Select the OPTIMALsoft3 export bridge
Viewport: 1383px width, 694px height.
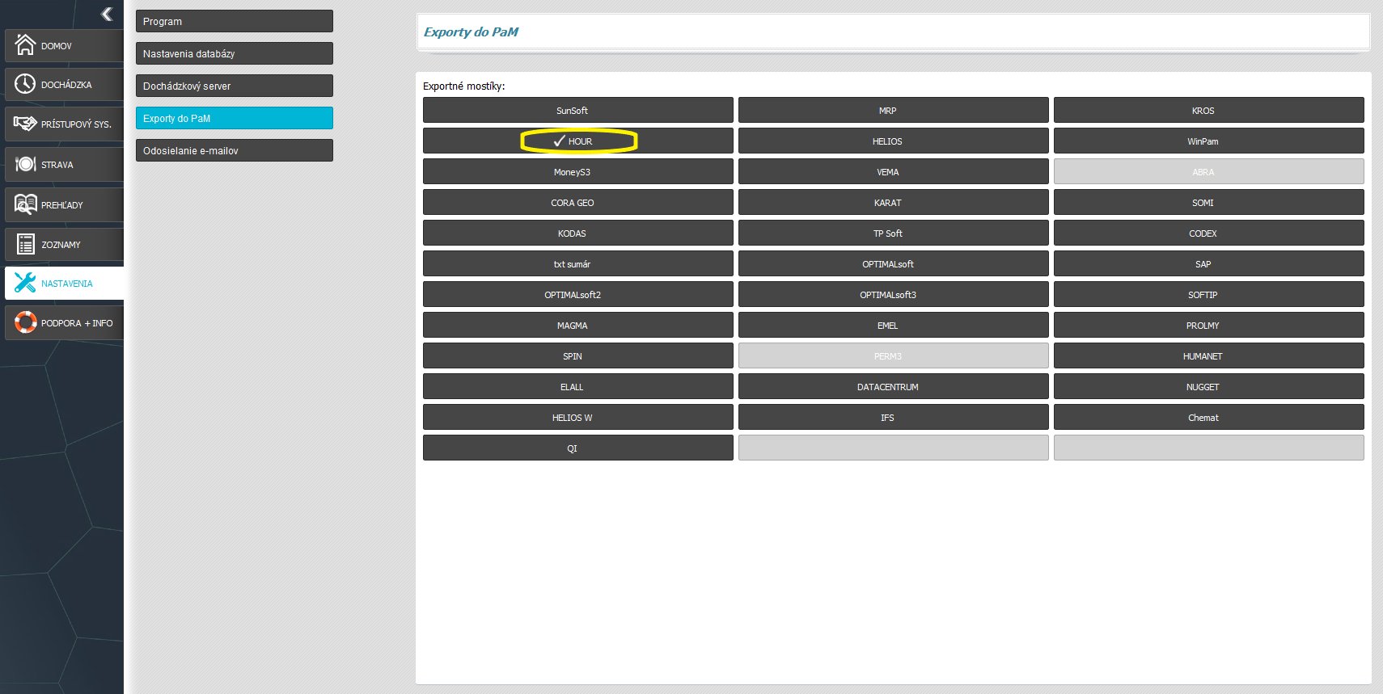coord(894,294)
